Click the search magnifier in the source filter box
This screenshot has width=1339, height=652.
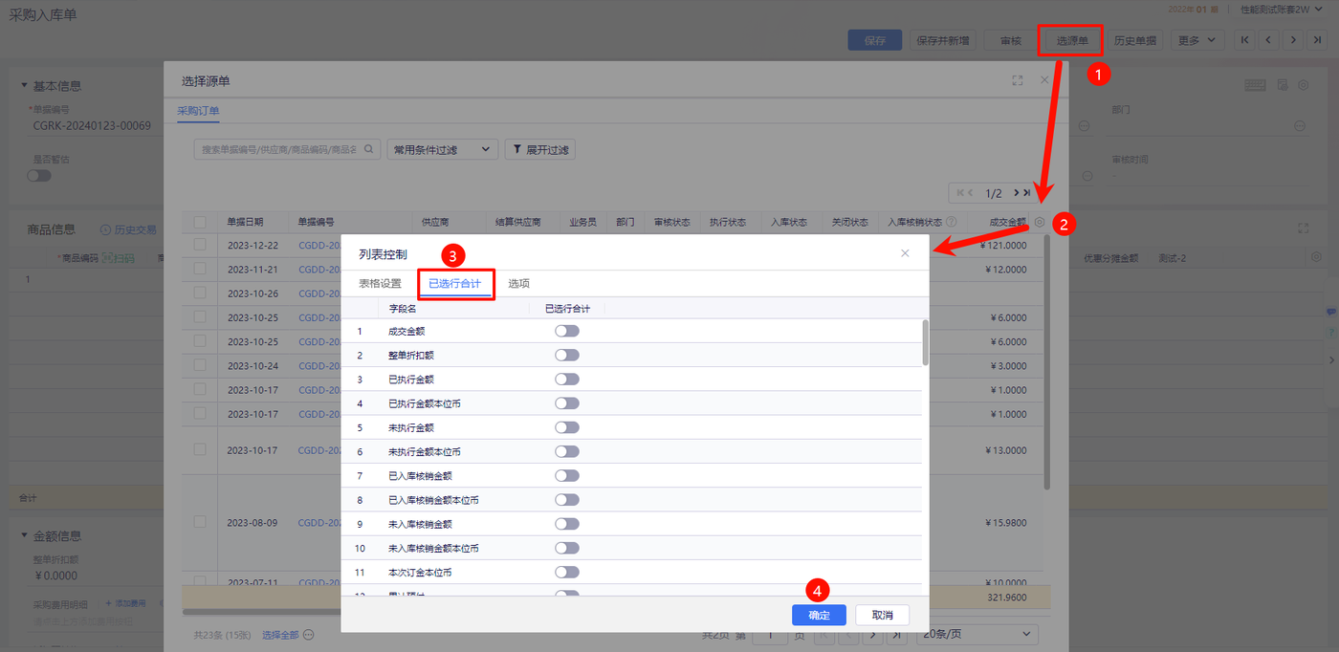[x=369, y=150]
